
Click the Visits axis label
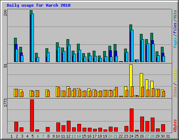175,76
